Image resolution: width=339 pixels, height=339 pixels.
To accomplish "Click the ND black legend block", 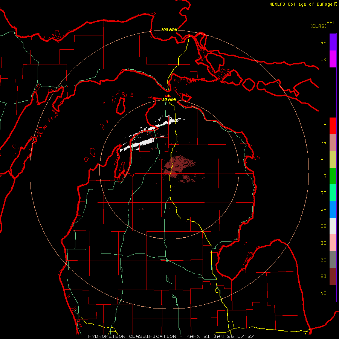I will pos(333,293).
